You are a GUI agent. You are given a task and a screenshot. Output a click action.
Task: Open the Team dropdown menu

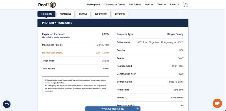click(x=161, y=4)
